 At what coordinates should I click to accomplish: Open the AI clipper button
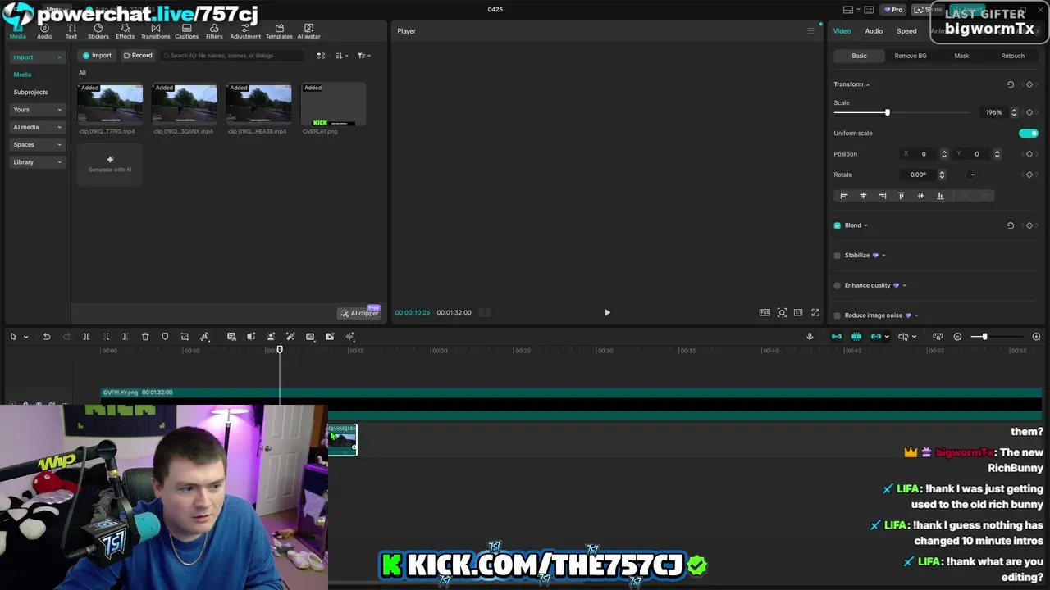pyautogui.click(x=360, y=313)
